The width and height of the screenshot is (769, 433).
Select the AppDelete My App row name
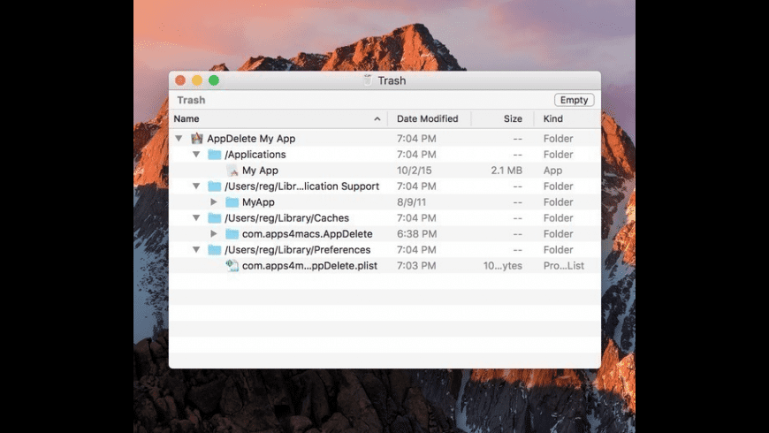click(251, 139)
